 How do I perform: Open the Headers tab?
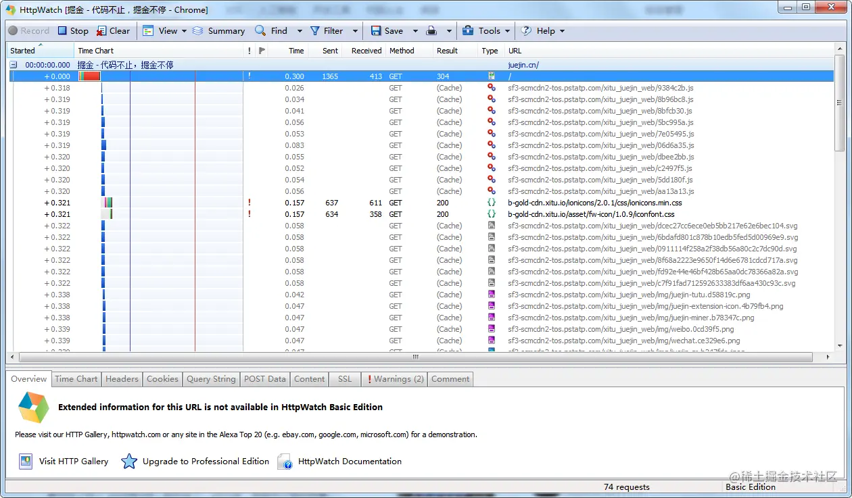pyautogui.click(x=122, y=379)
